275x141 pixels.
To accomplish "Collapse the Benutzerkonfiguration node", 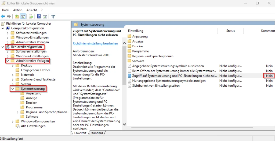I will (3, 47).
